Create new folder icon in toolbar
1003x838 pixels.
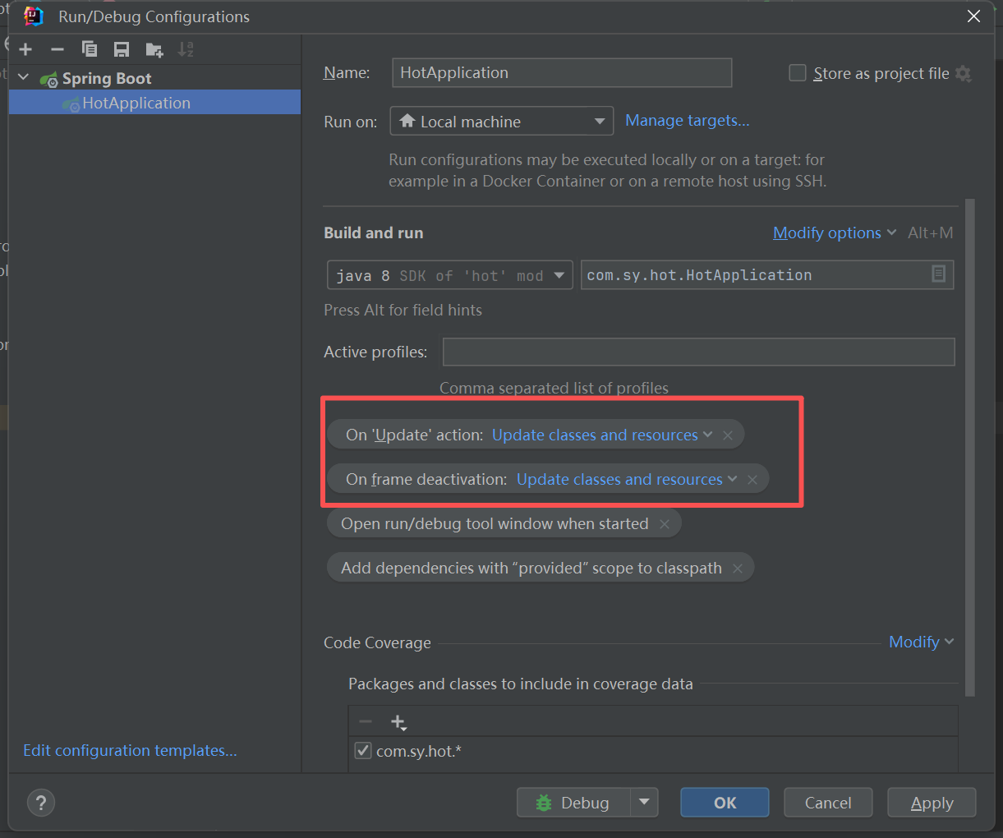point(154,49)
